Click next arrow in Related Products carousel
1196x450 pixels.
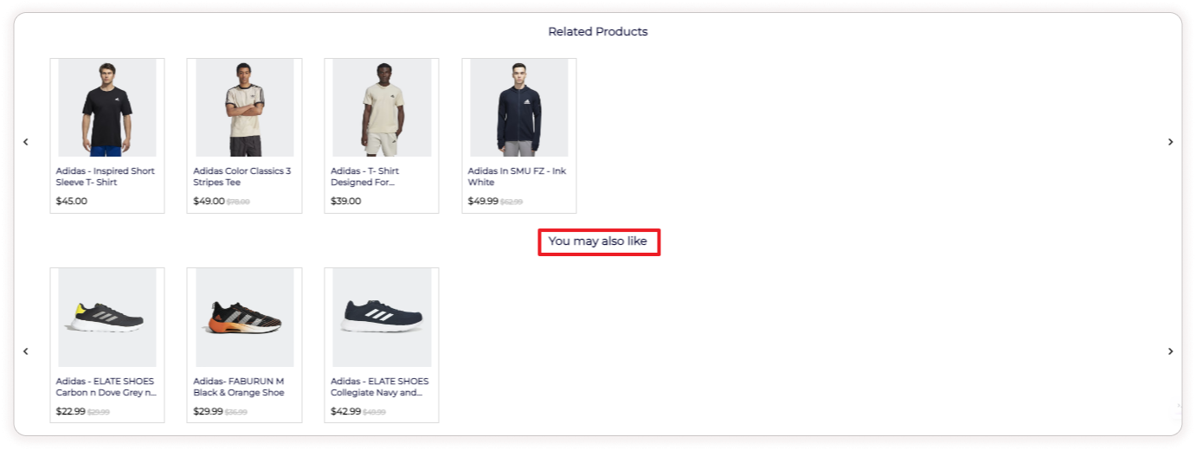coord(1170,142)
